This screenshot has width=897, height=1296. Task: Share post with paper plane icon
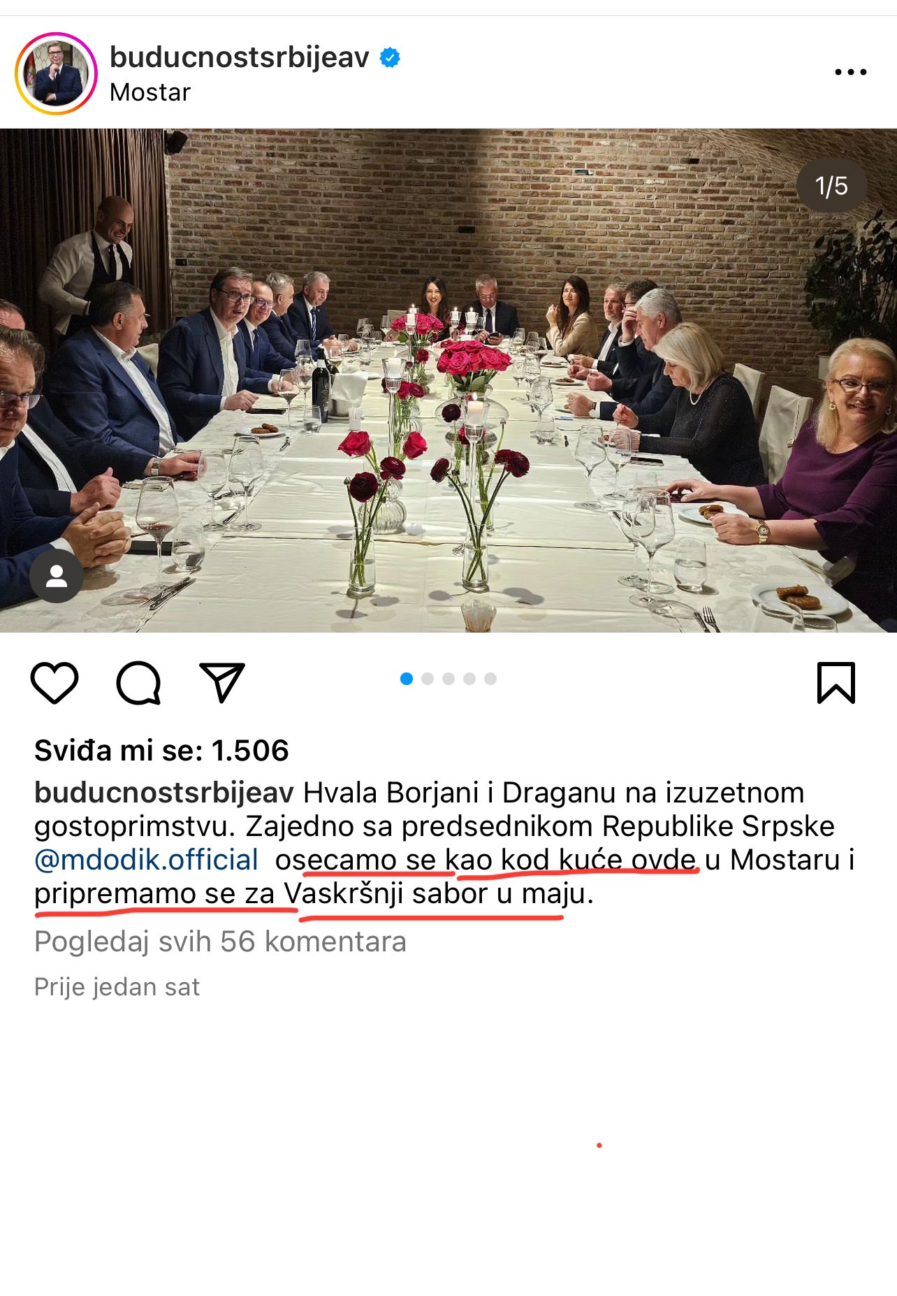(222, 682)
